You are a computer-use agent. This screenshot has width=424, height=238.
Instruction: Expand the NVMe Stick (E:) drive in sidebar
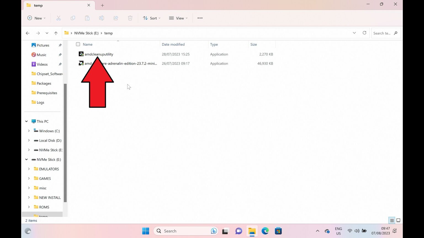coord(29,150)
